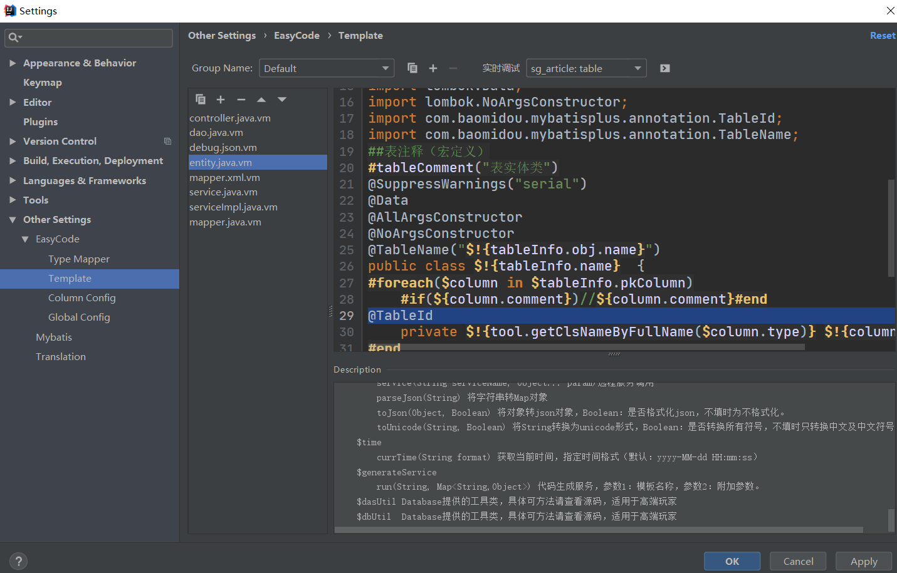Open EasyCode in the breadcrumb
This screenshot has width=897, height=573.
pos(296,36)
